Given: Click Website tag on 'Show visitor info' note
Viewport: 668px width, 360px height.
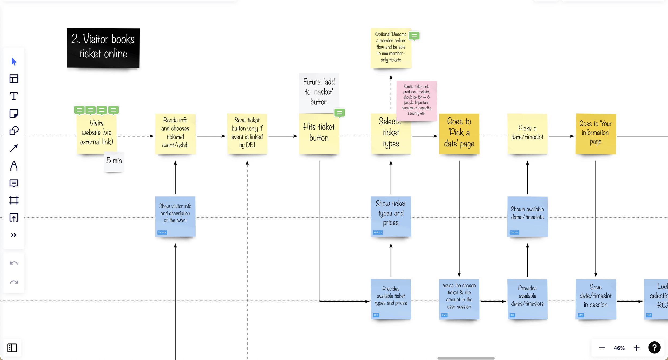Looking at the screenshot, I should (x=162, y=232).
